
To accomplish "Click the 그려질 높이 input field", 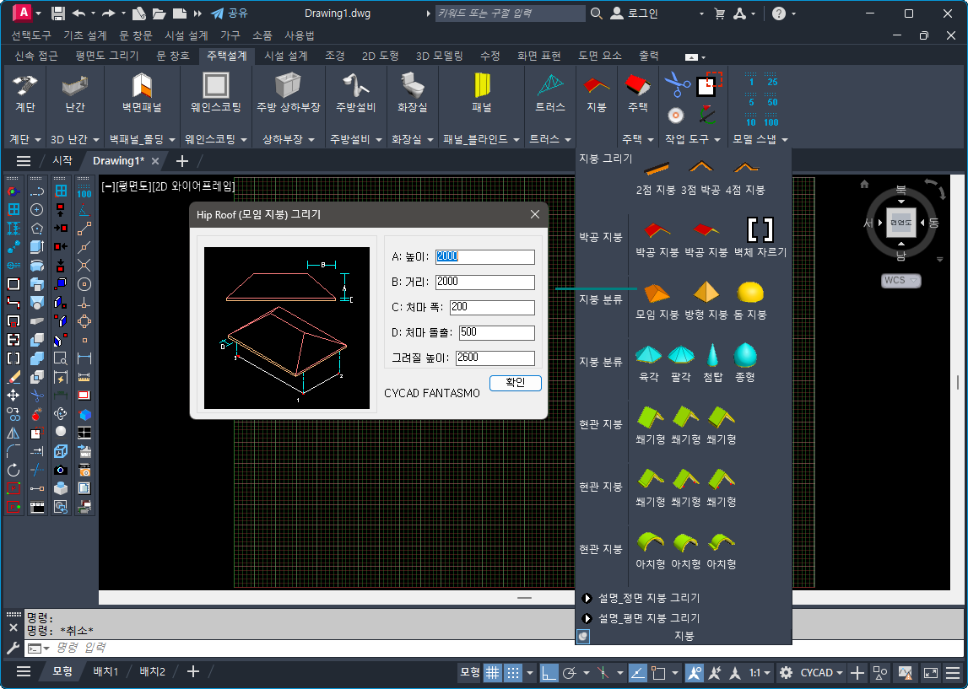I will coord(495,358).
